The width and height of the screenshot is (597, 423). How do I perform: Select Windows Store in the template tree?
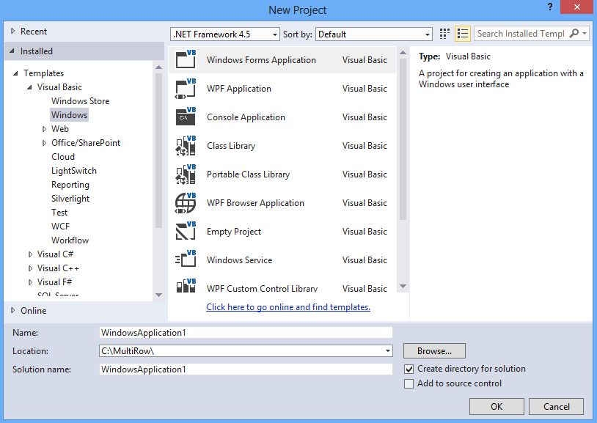(81, 101)
